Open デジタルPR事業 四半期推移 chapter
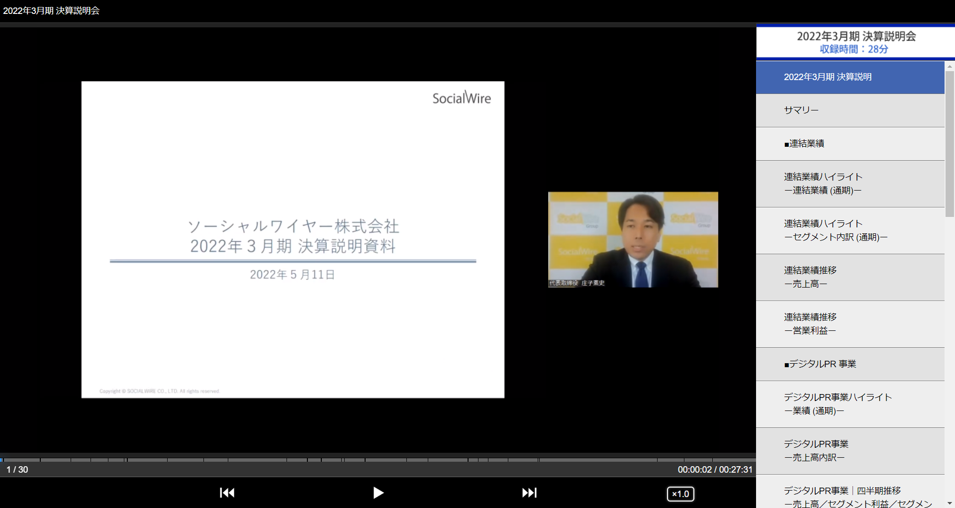The height and width of the screenshot is (508, 955). pos(850,492)
